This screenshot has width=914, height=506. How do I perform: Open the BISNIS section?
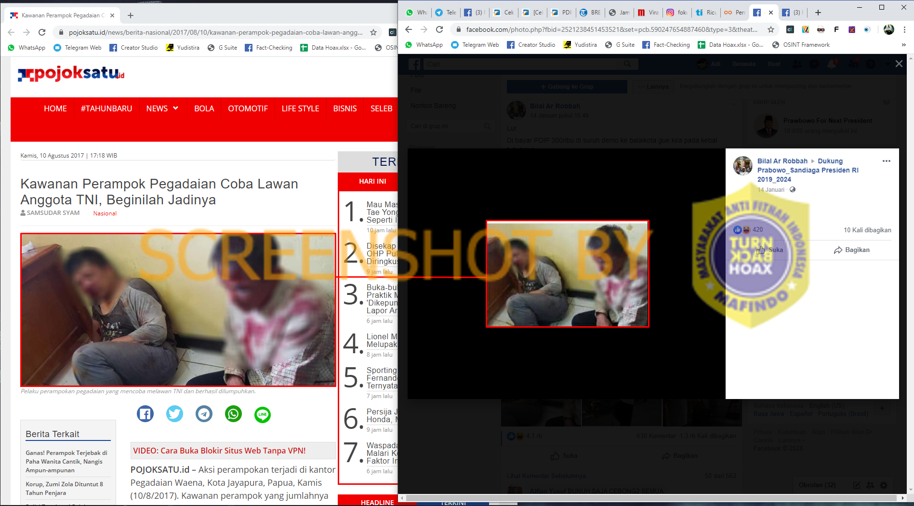345,108
